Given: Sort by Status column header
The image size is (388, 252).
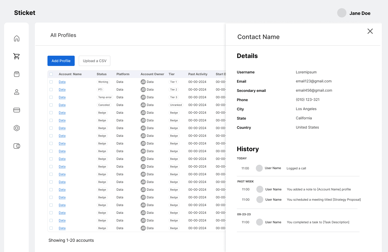Looking at the screenshot, I should tap(102, 74).
